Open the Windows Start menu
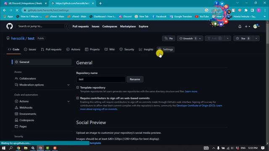Viewport: 269px width, 151px height. (x=4, y=148)
